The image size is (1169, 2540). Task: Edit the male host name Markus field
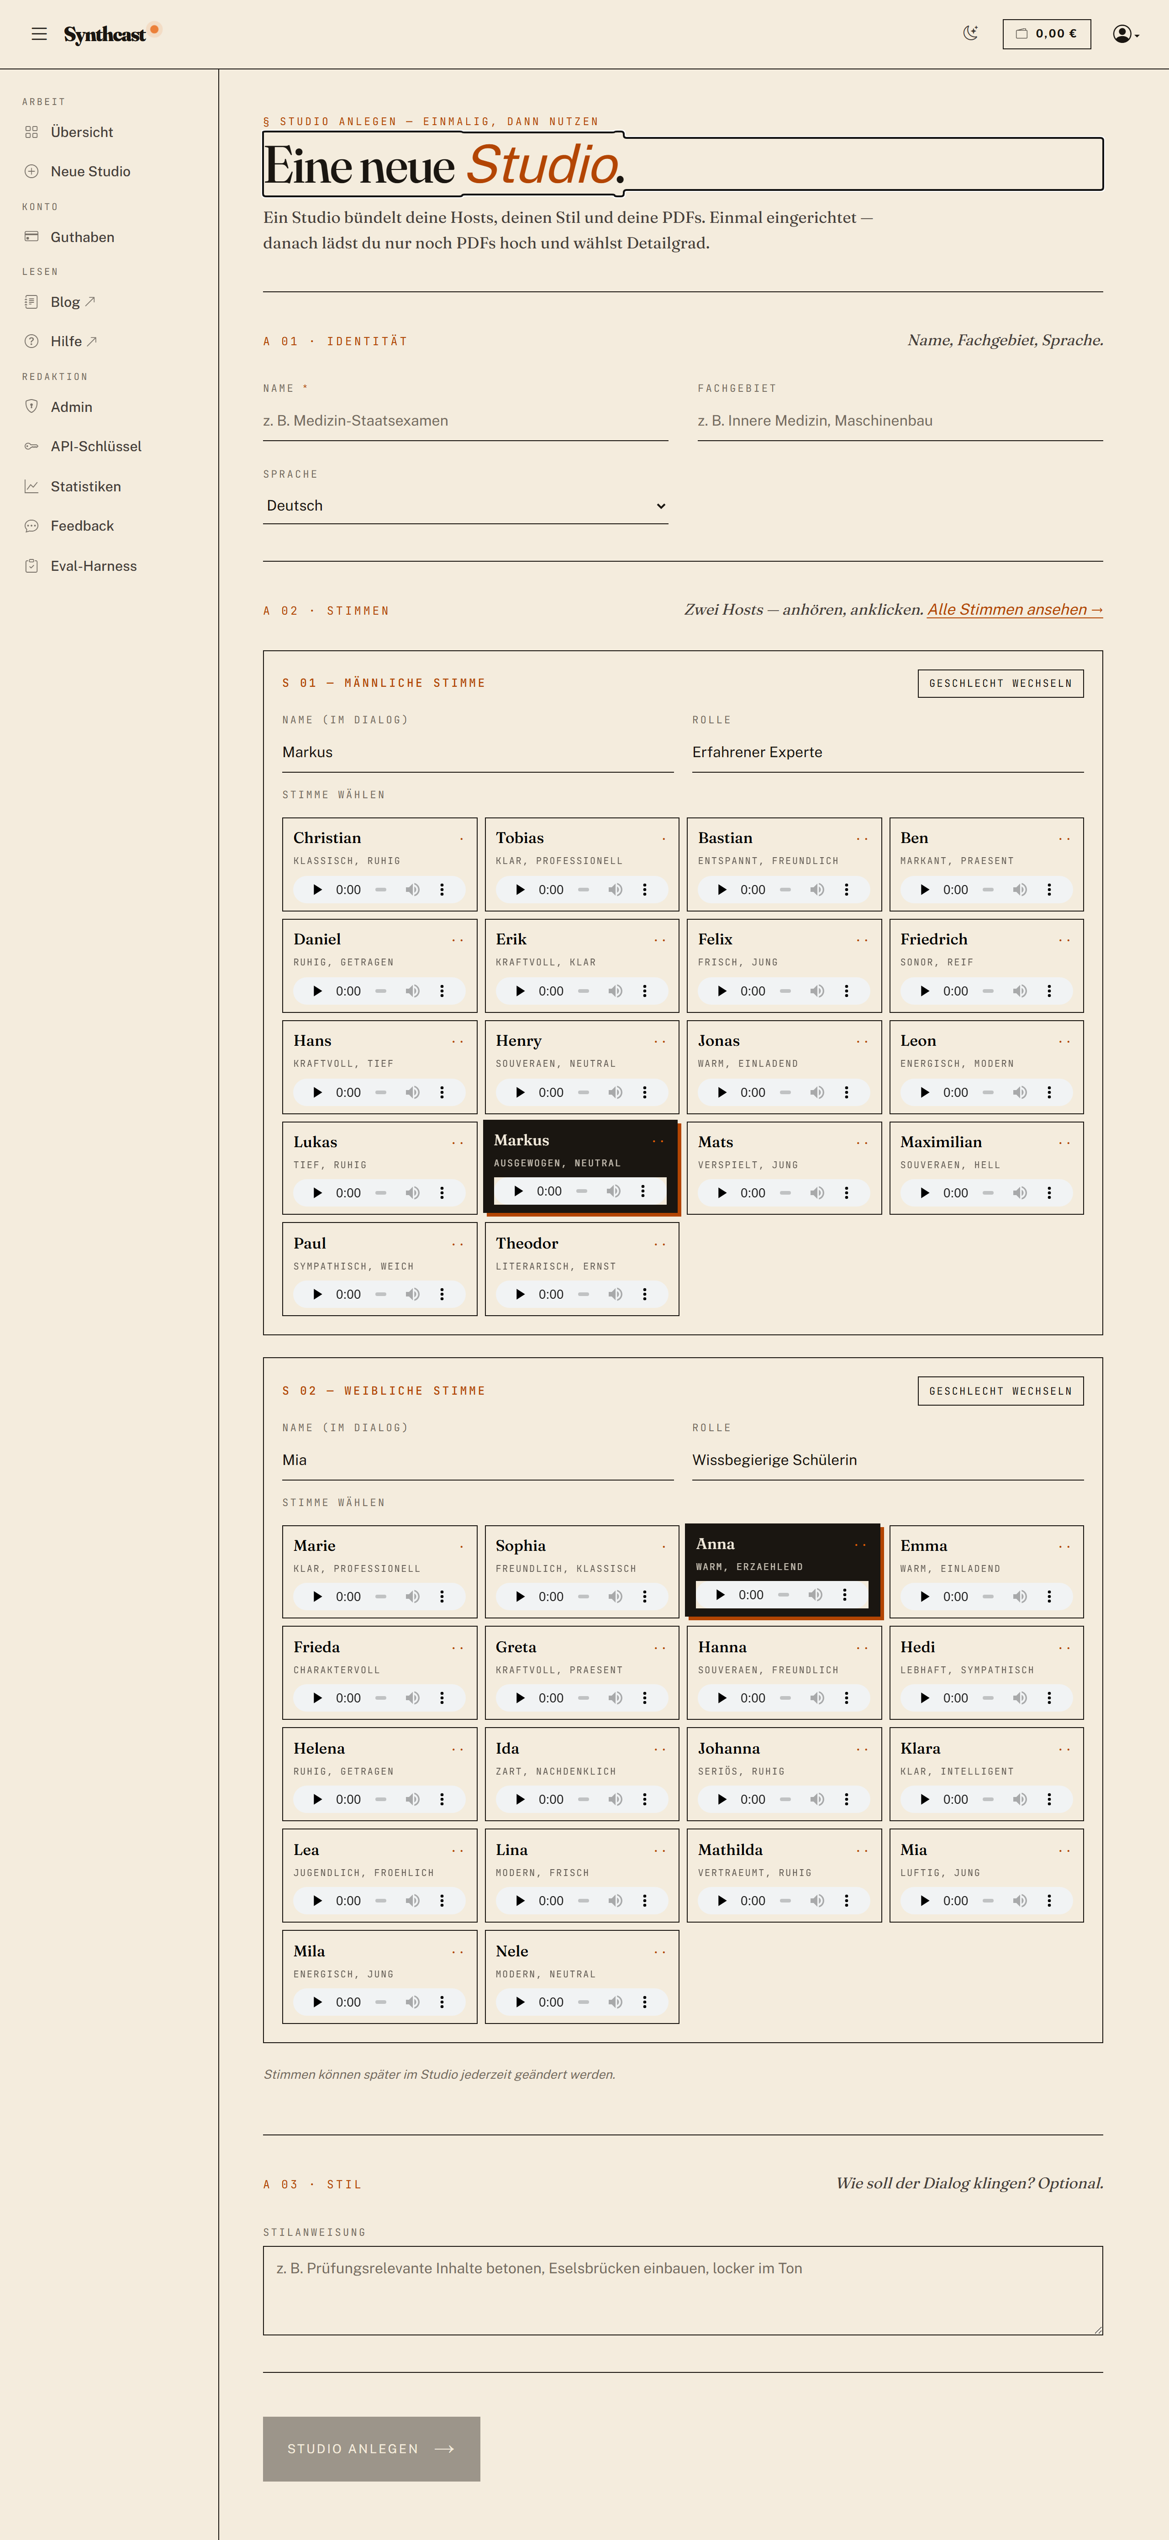[478, 752]
